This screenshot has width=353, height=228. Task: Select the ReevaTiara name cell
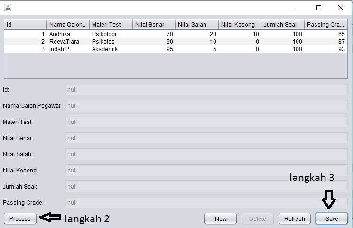(x=68, y=42)
